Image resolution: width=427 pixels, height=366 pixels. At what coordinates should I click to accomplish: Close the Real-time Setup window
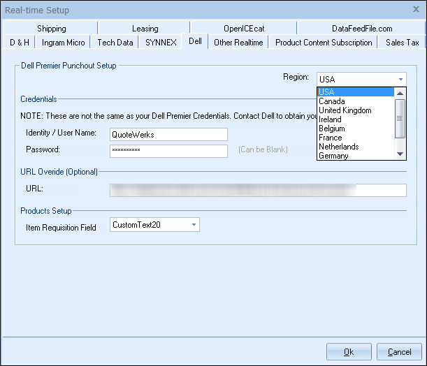click(416, 9)
